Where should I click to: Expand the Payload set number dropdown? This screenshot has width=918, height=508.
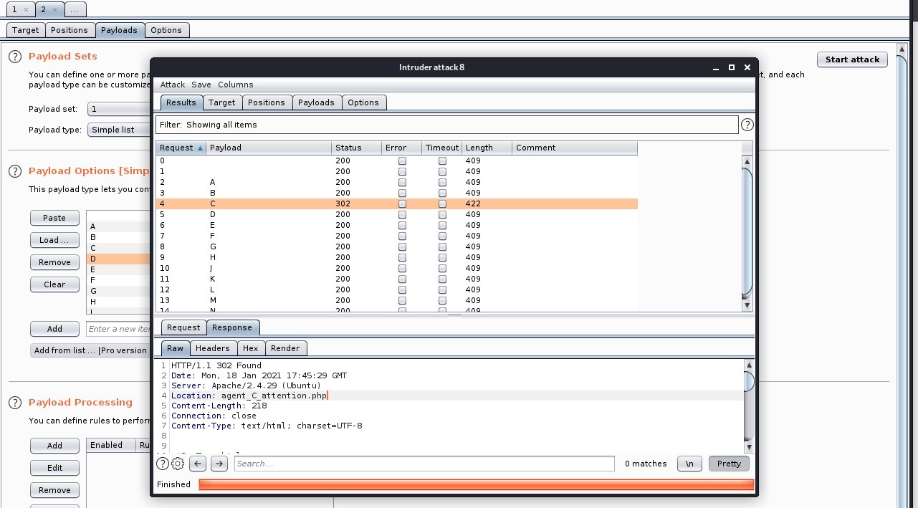[118, 109]
